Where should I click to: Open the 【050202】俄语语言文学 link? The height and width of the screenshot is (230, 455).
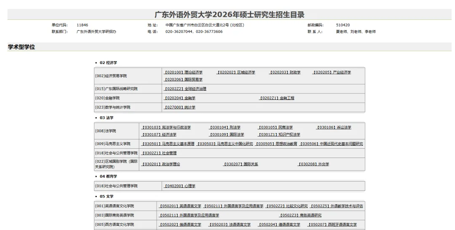(179, 225)
